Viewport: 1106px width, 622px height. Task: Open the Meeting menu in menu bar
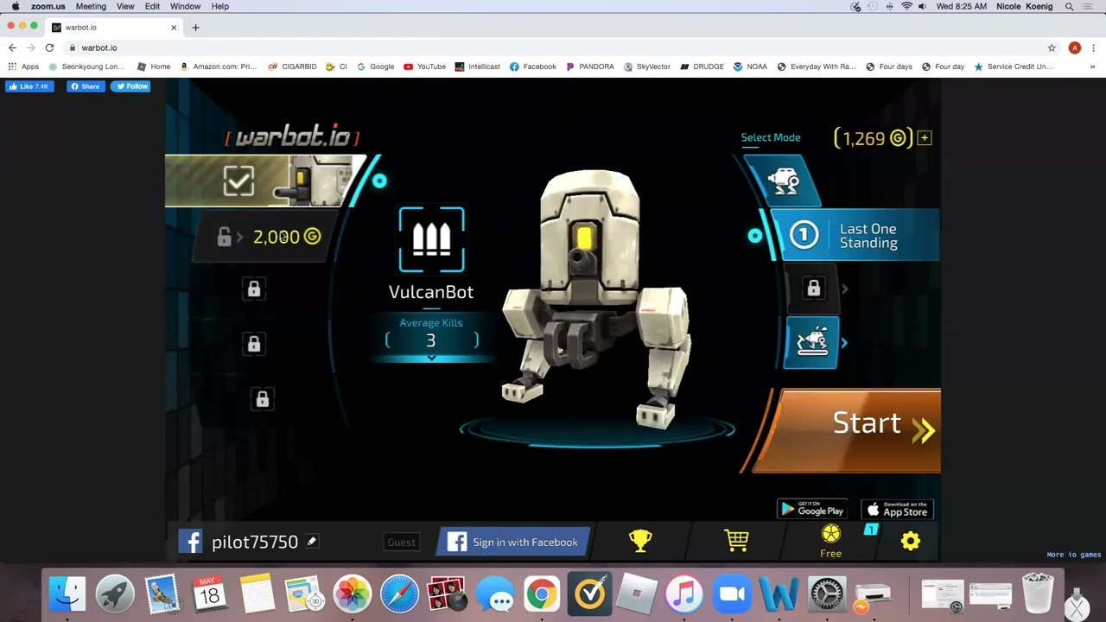[91, 6]
